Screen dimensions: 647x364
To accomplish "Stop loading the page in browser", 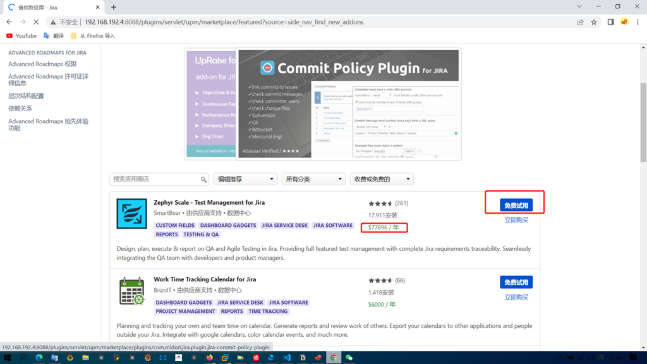I will click(x=35, y=22).
